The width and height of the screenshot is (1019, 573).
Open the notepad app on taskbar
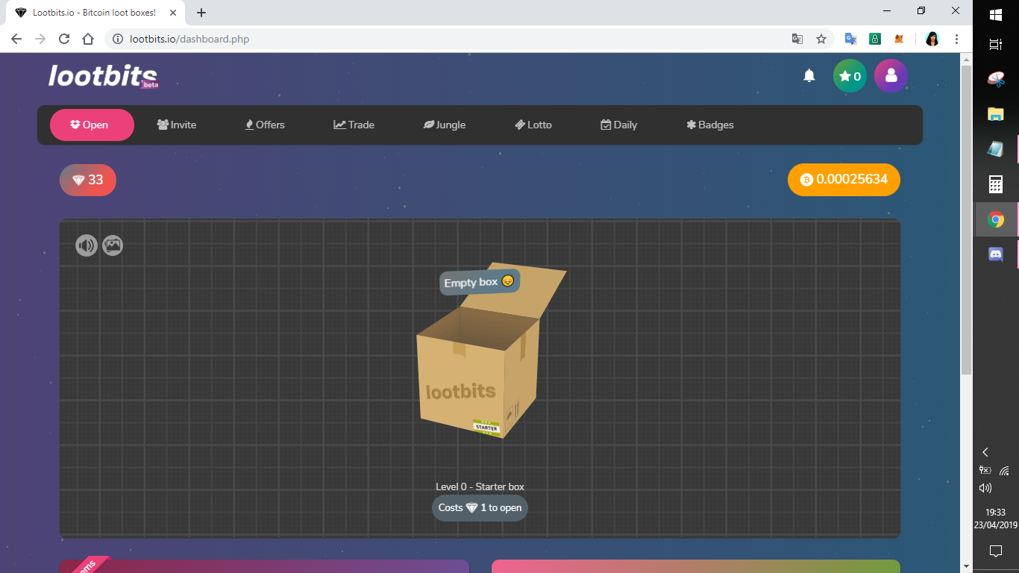point(996,148)
